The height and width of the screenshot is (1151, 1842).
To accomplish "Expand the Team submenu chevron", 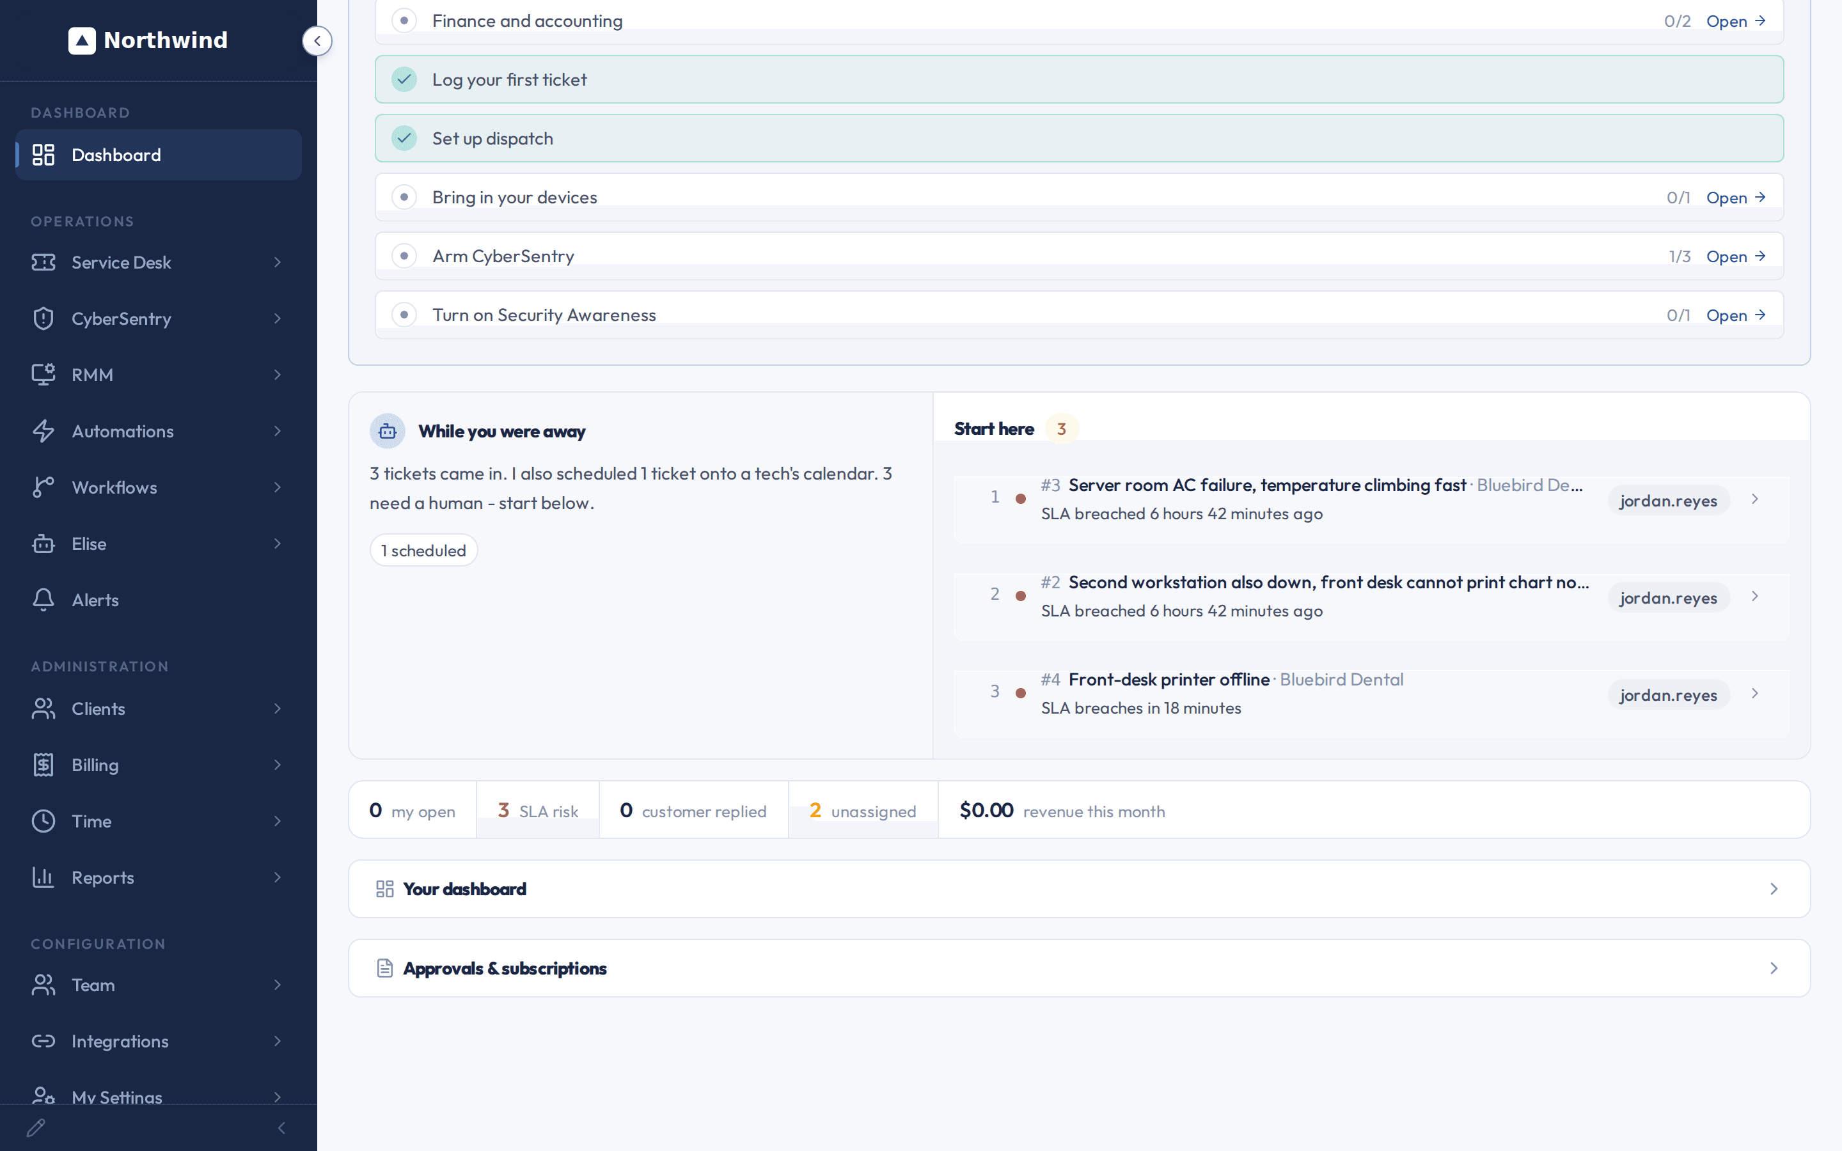I will (278, 984).
